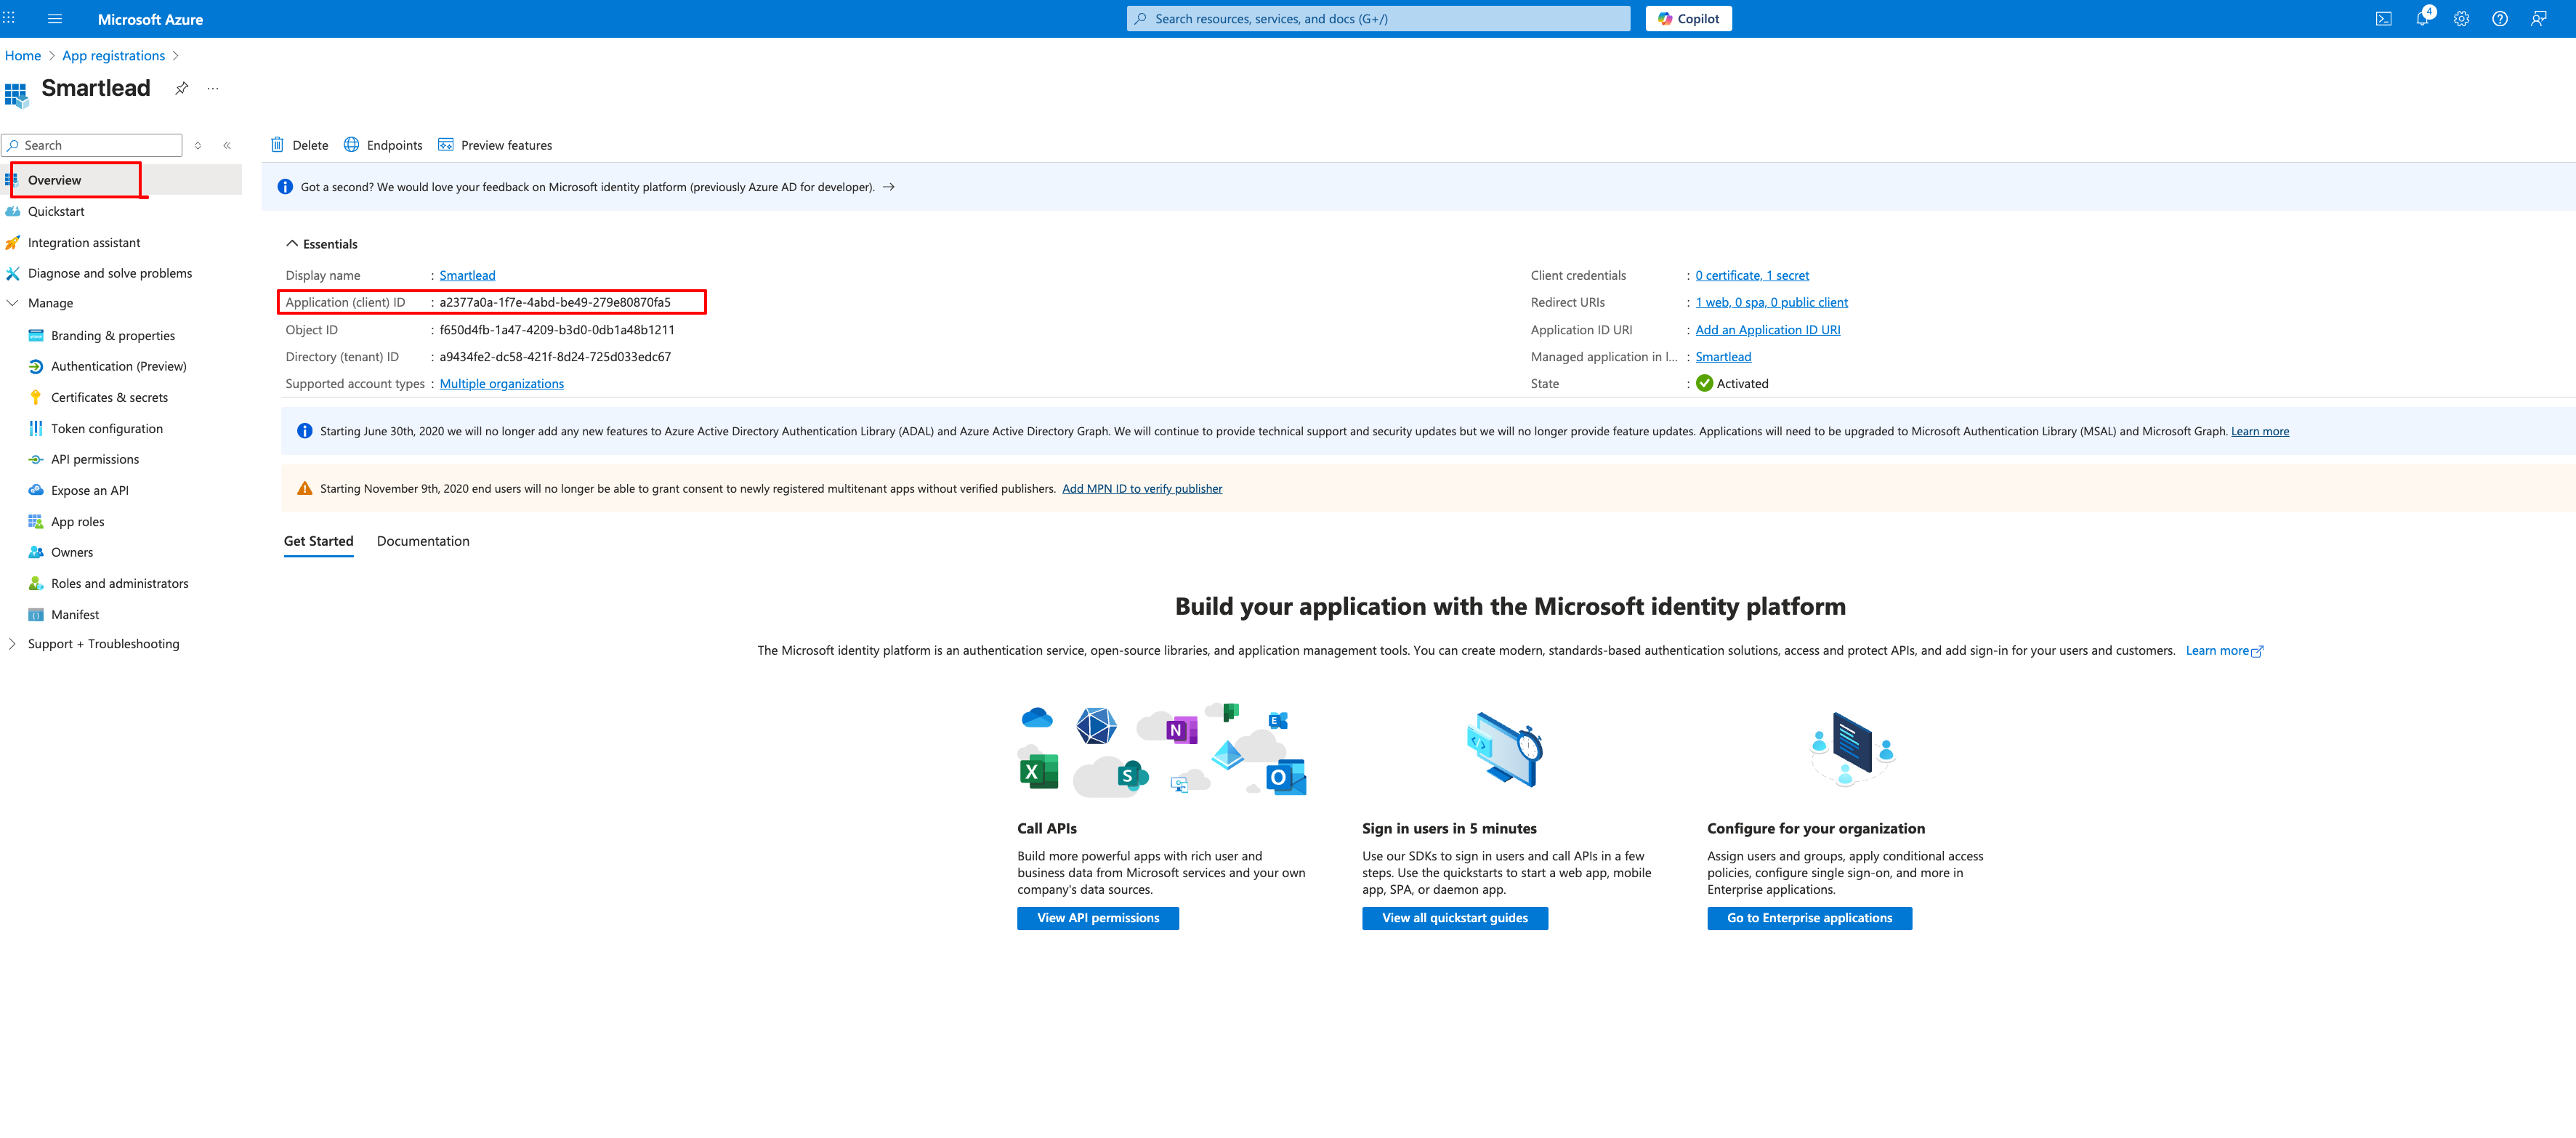The width and height of the screenshot is (2576, 1138).
Task: Open the feedback icon in top bar
Action: pyautogui.click(x=2538, y=19)
